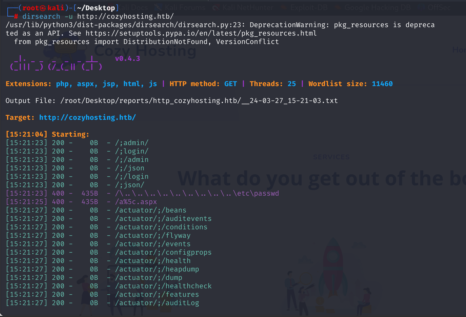Click the /actuator/;/beans result path

coord(151,210)
